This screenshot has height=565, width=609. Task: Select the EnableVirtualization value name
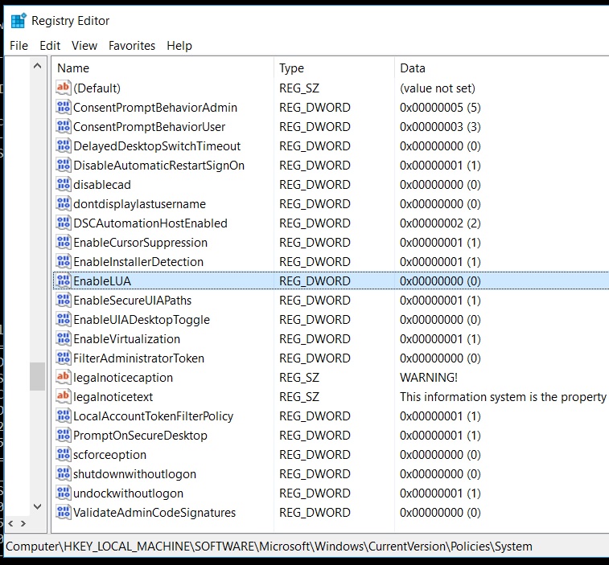point(126,339)
